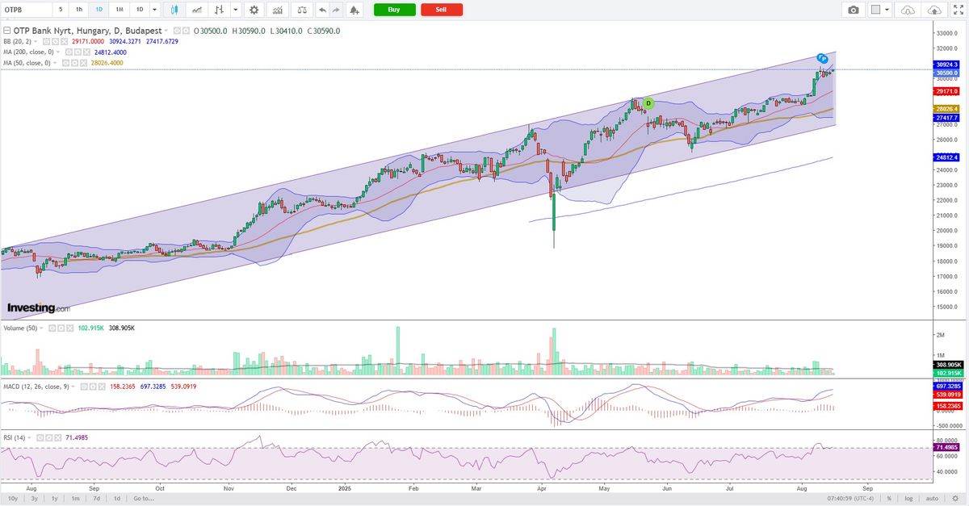Collapse the OTP Bank legend
Screen dimensions: 969x506
pyautogui.click(x=7, y=31)
